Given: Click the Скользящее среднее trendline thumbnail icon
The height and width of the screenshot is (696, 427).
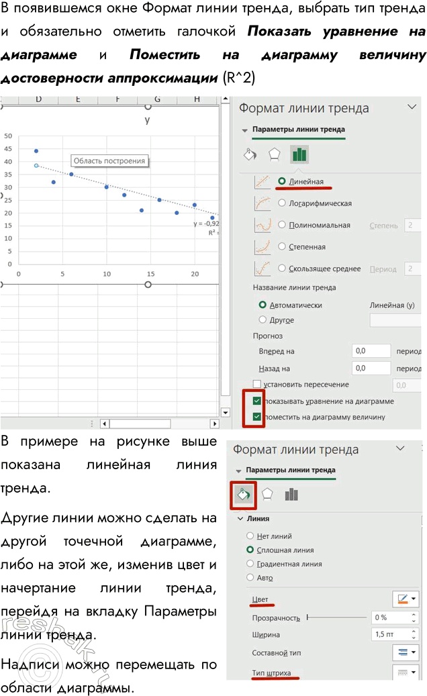Looking at the screenshot, I should point(263,268).
